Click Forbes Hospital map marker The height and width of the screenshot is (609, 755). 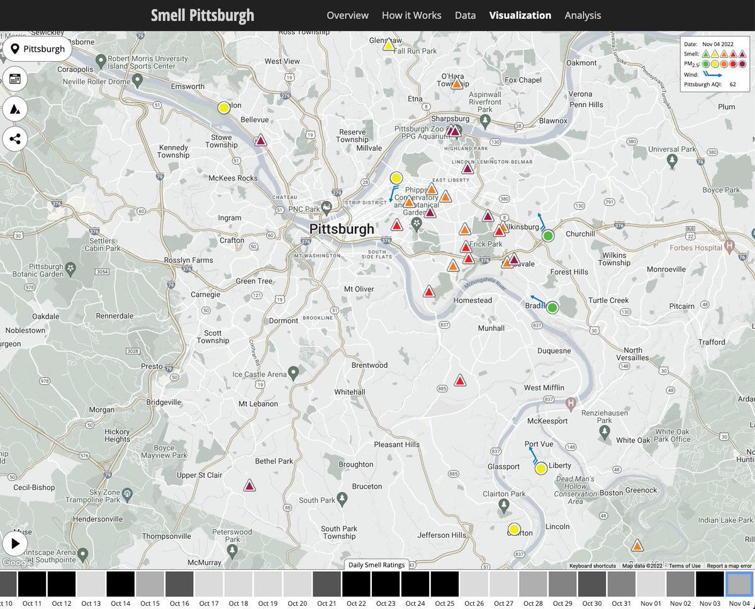tap(729, 246)
